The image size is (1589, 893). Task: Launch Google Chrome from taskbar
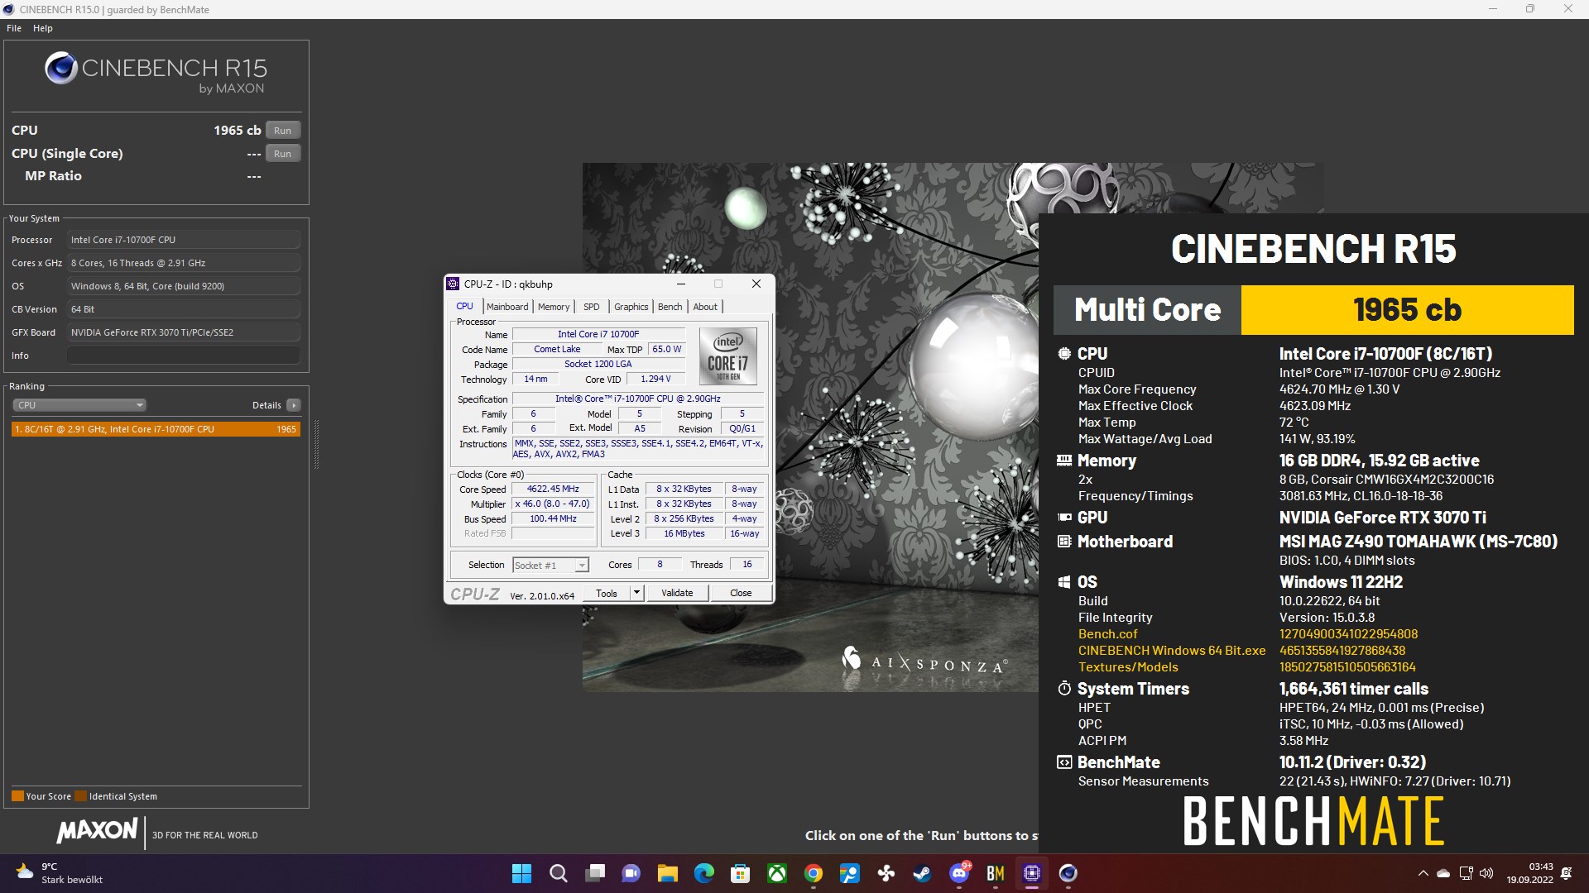814,873
